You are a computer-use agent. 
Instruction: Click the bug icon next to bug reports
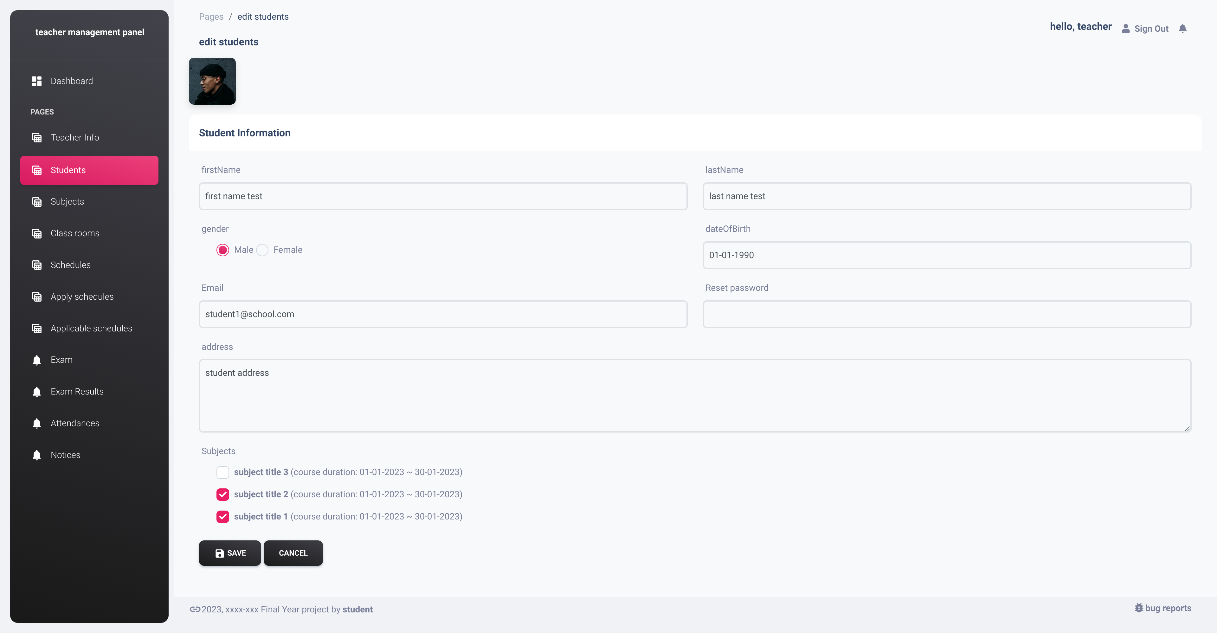click(x=1139, y=608)
